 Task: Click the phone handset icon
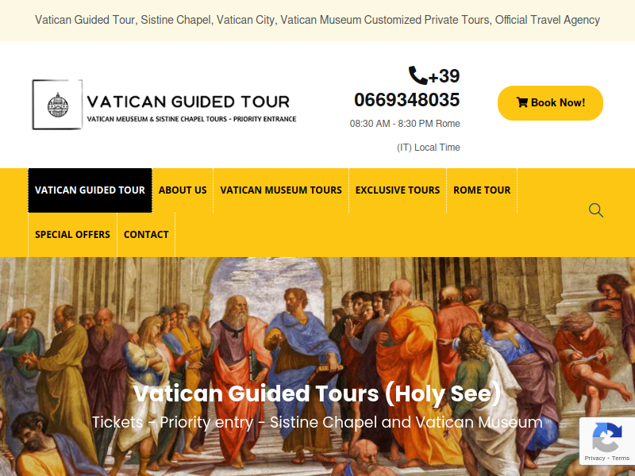pos(418,75)
